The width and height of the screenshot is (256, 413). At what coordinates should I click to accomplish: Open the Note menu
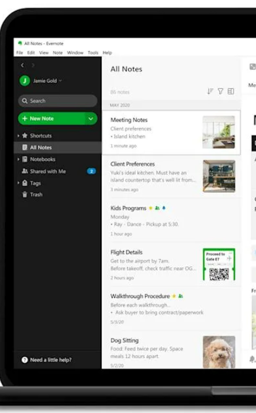(x=57, y=53)
